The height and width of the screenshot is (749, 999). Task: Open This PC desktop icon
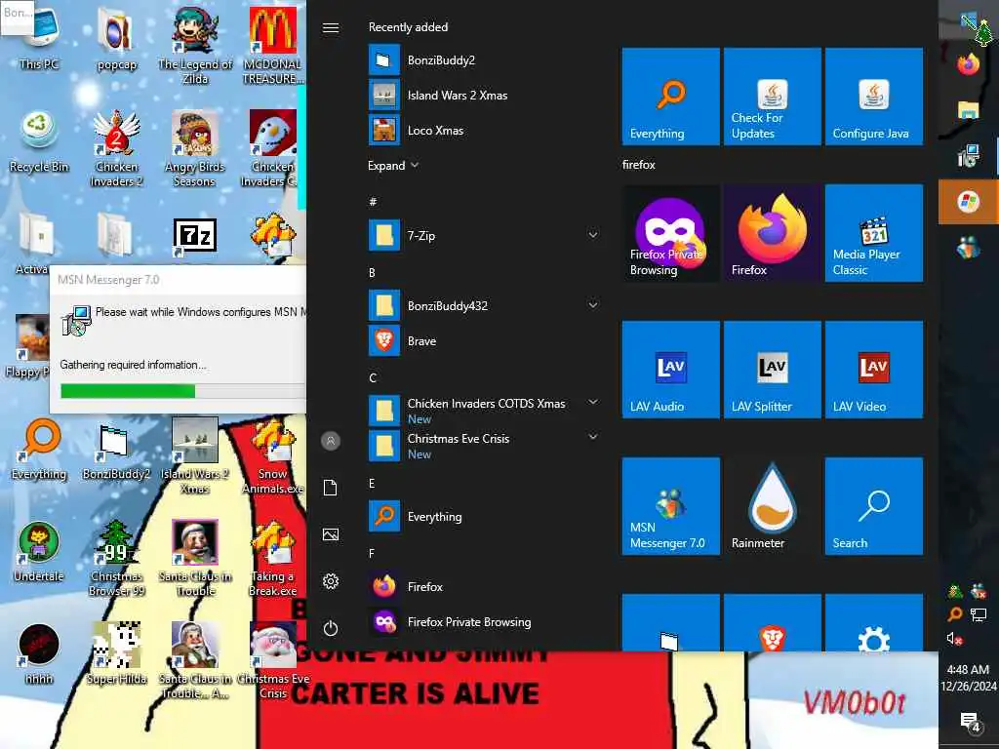(39, 38)
